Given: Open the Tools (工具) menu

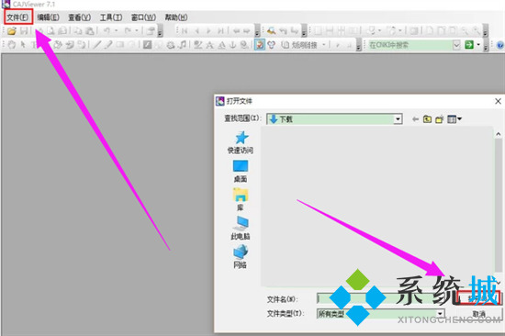Looking at the screenshot, I should tap(111, 17).
